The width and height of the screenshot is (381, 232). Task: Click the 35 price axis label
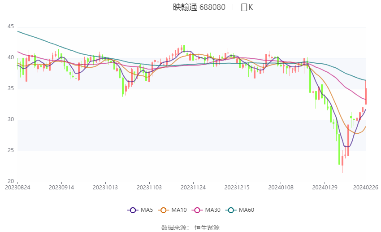11,88
